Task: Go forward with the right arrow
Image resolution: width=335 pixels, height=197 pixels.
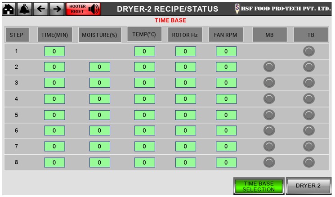Action: point(56,9)
